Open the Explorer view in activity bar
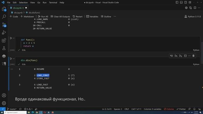Viewport: 203px width, 114px height. 4,9
